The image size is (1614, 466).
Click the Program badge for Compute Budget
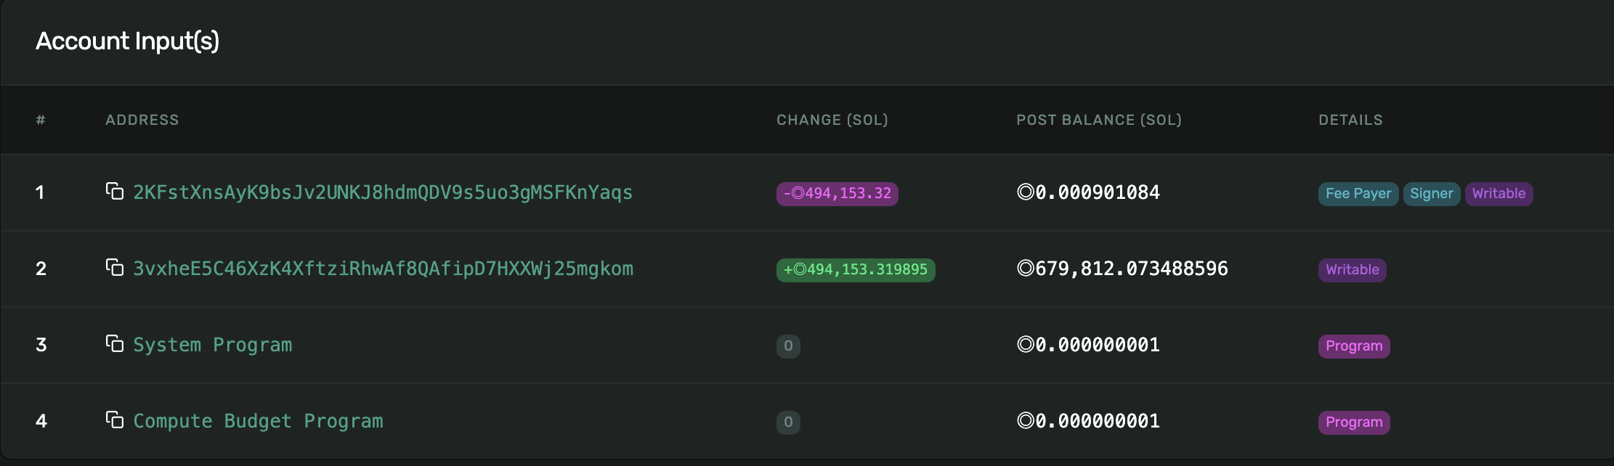click(x=1354, y=422)
